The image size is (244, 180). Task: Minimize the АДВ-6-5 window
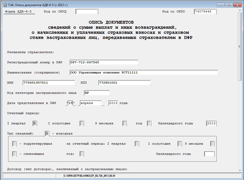(221, 5)
